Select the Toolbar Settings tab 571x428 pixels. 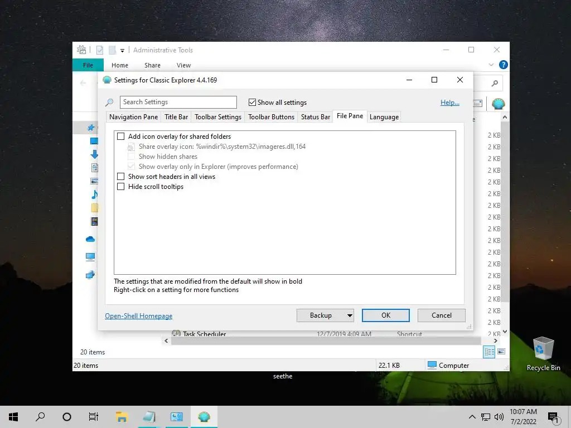coord(218,117)
